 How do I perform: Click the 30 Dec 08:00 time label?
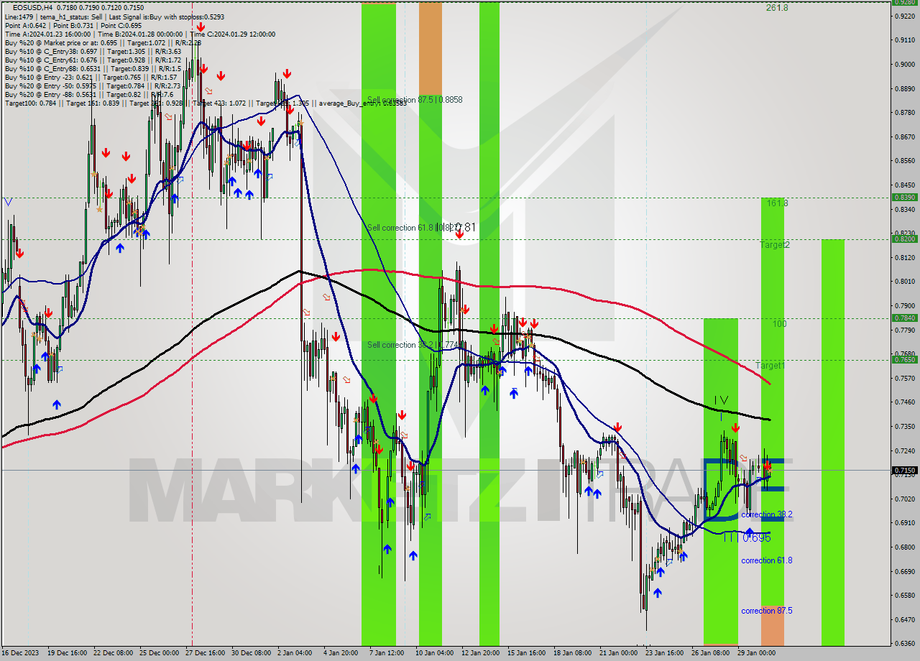click(x=251, y=653)
